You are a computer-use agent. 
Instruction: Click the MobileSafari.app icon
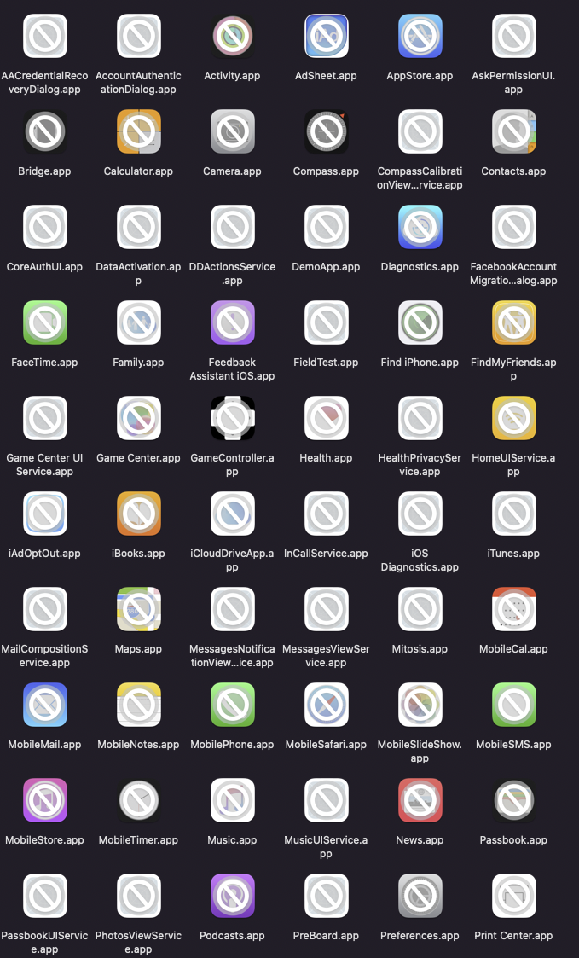327,705
